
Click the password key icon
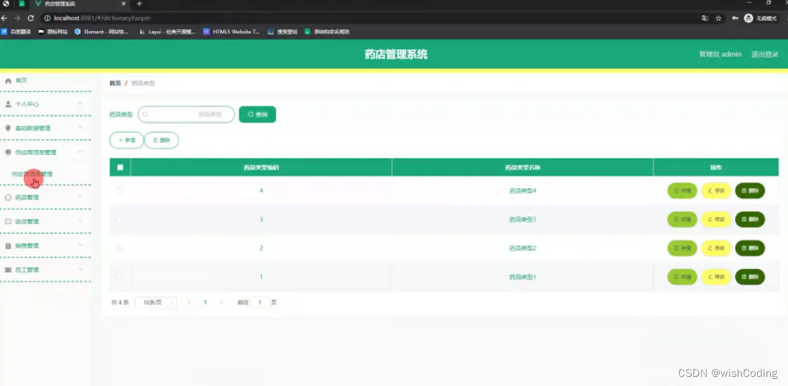[735, 18]
